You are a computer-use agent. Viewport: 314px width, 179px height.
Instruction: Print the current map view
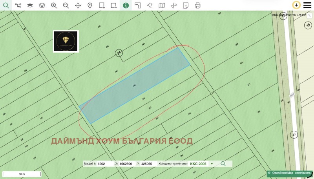click(198, 5)
